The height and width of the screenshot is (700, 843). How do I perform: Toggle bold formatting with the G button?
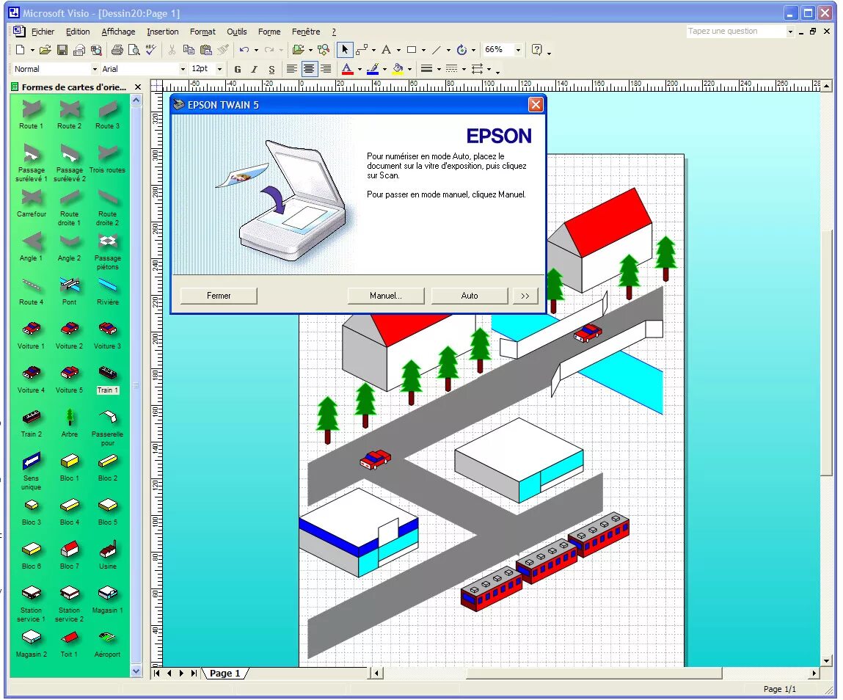pos(237,69)
